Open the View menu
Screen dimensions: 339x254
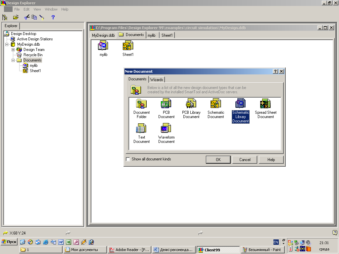pos(37,9)
